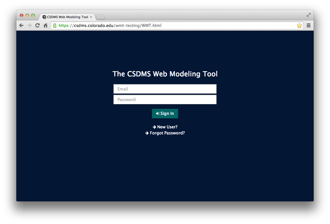Image resolution: width=330 pixels, height=224 pixels.
Task: Click the browser back arrow
Action: click(x=22, y=26)
